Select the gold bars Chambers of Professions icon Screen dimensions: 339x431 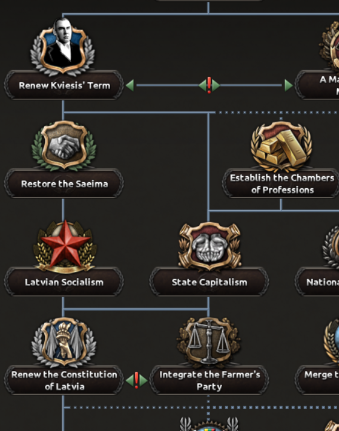281,147
